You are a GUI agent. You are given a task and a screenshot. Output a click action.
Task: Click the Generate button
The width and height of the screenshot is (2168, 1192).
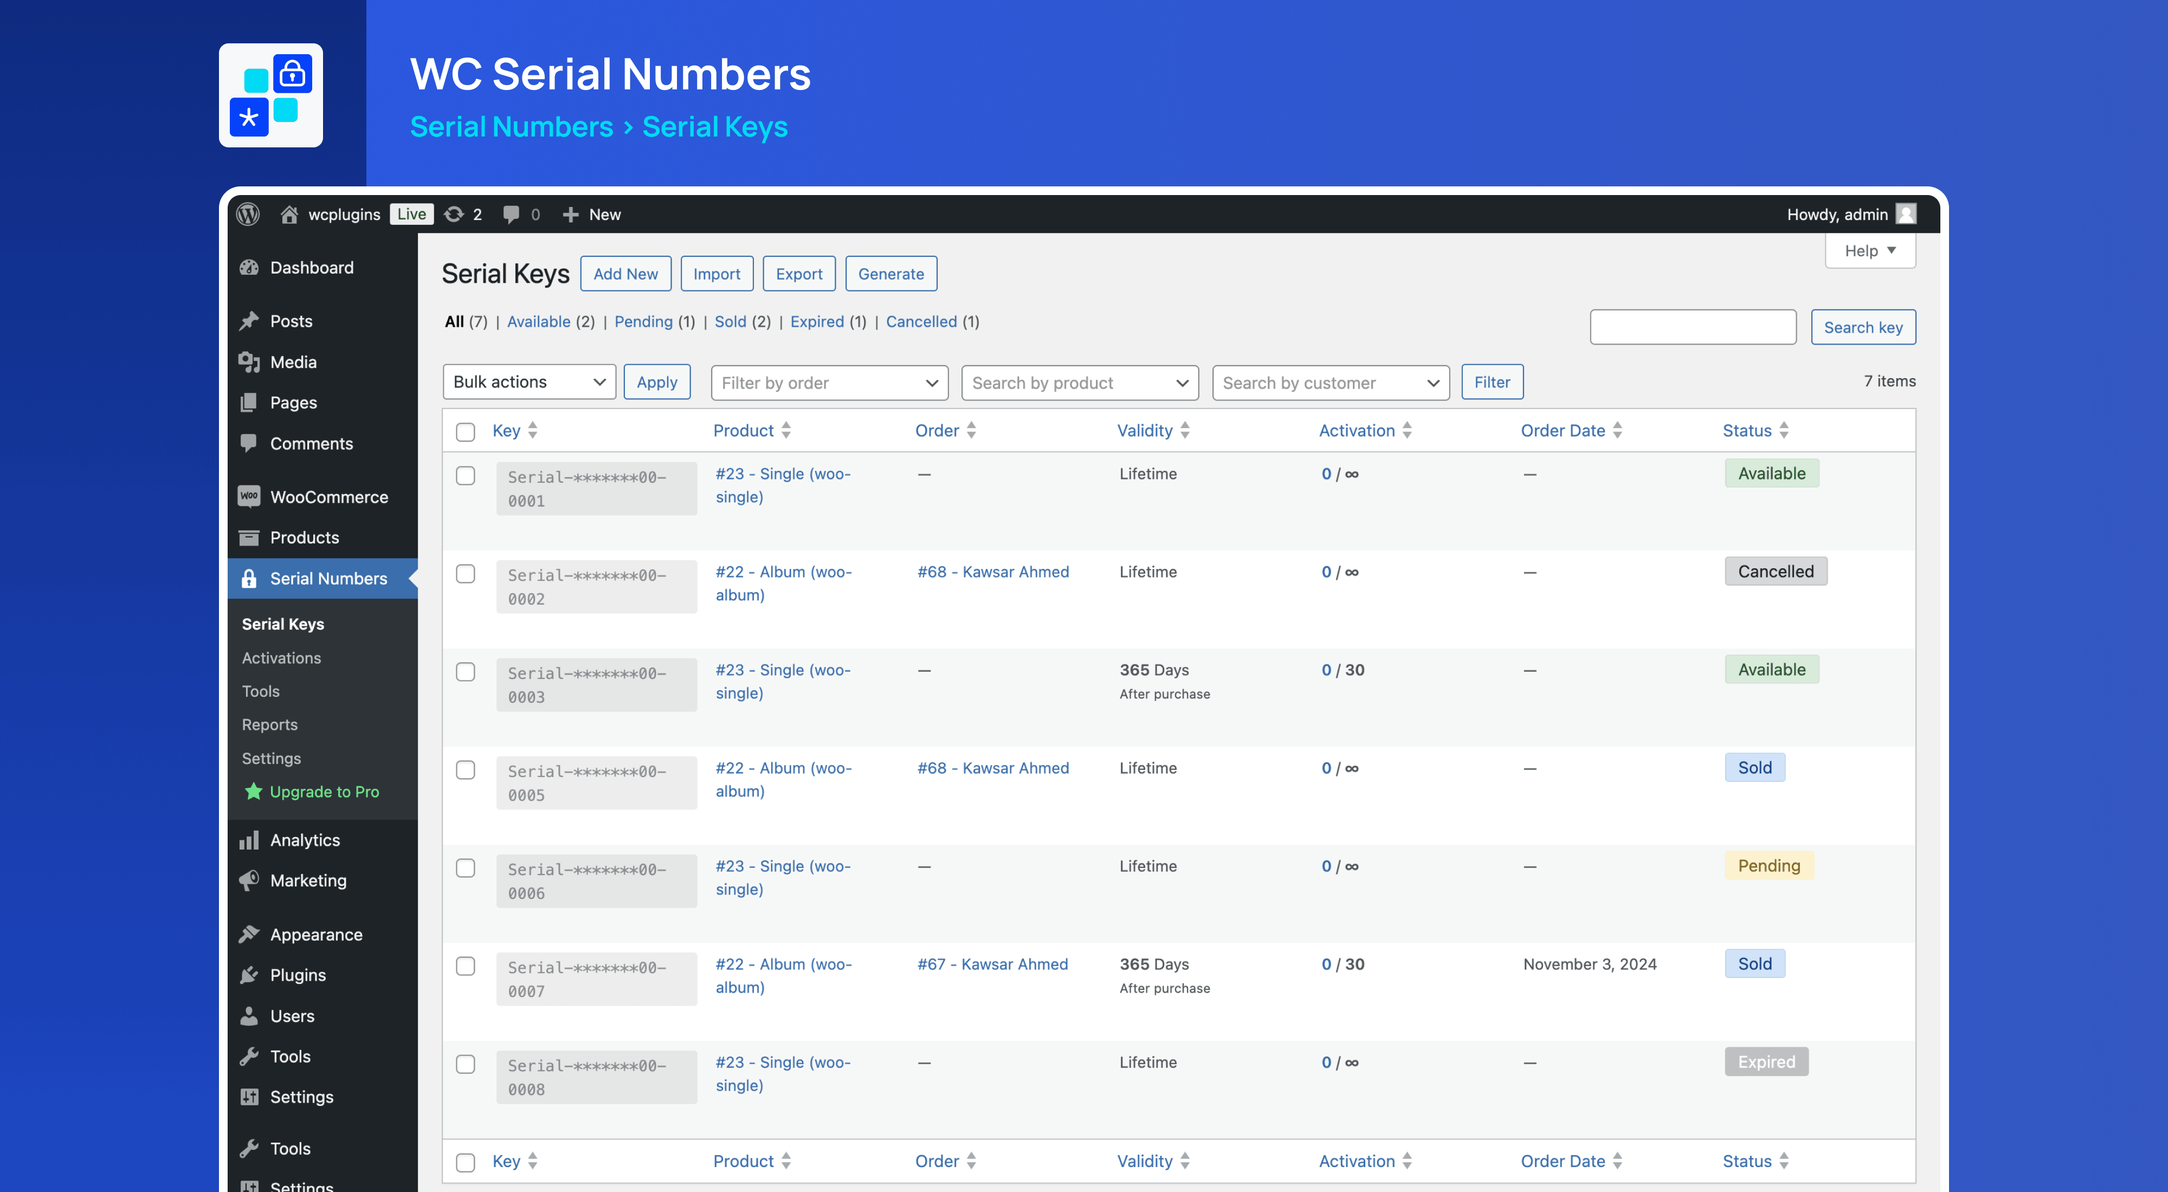tap(891, 274)
